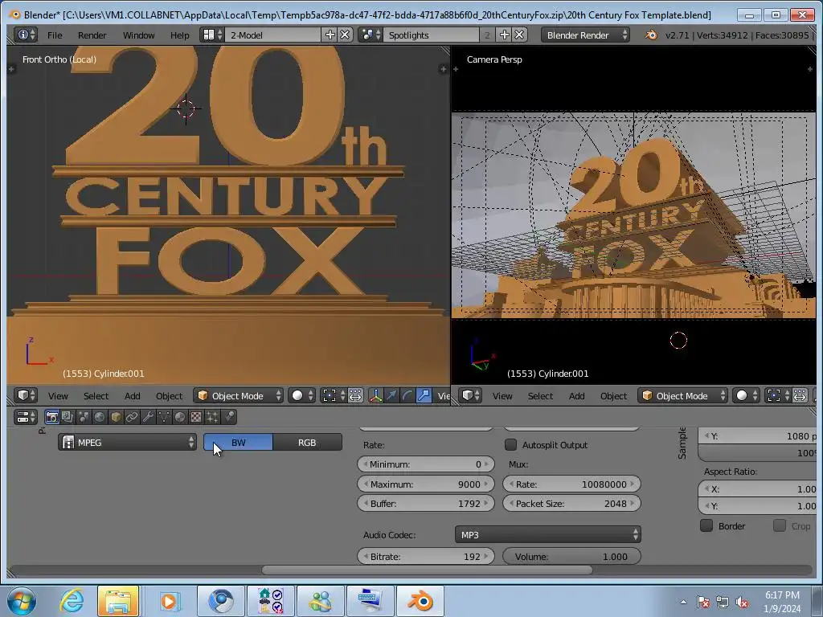The width and height of the screenshot is (823, 617).
Task: Add a new scene with plus icon
Action: 505,35
